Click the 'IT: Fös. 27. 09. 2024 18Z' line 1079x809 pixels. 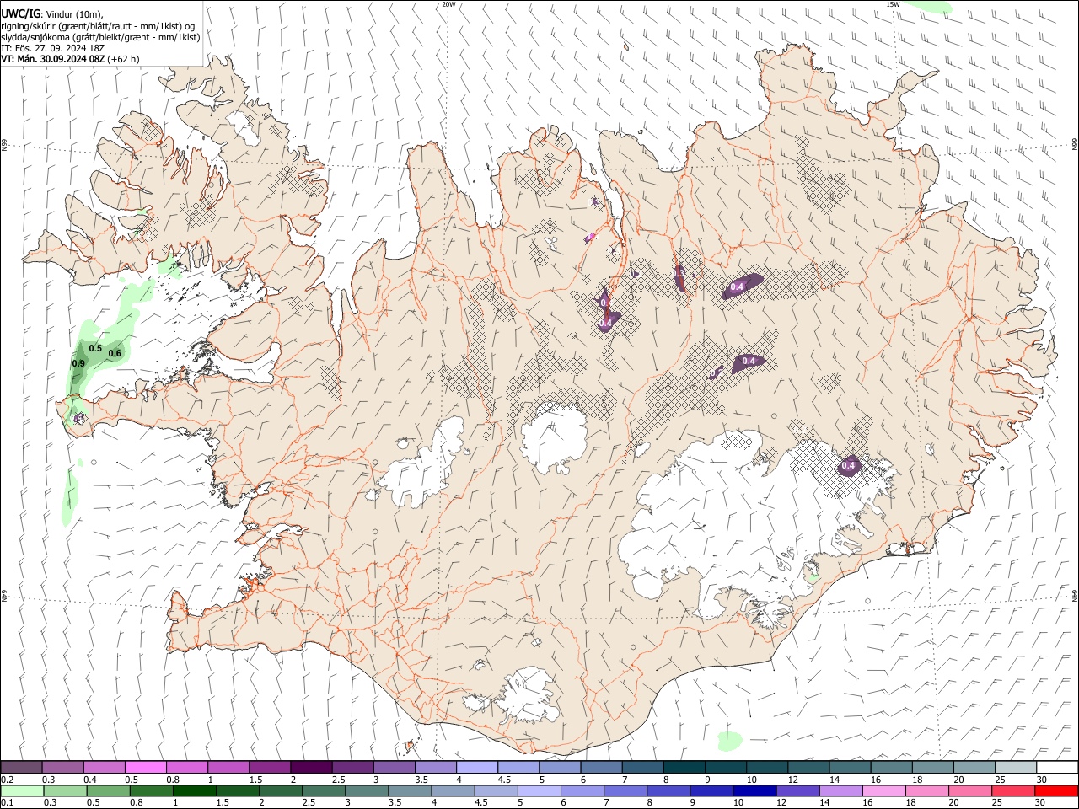[53, 48]
